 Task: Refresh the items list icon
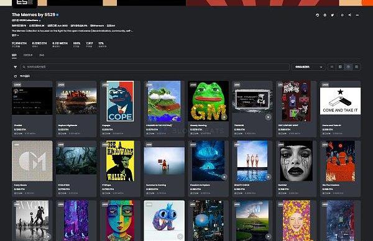click(16, 76)
